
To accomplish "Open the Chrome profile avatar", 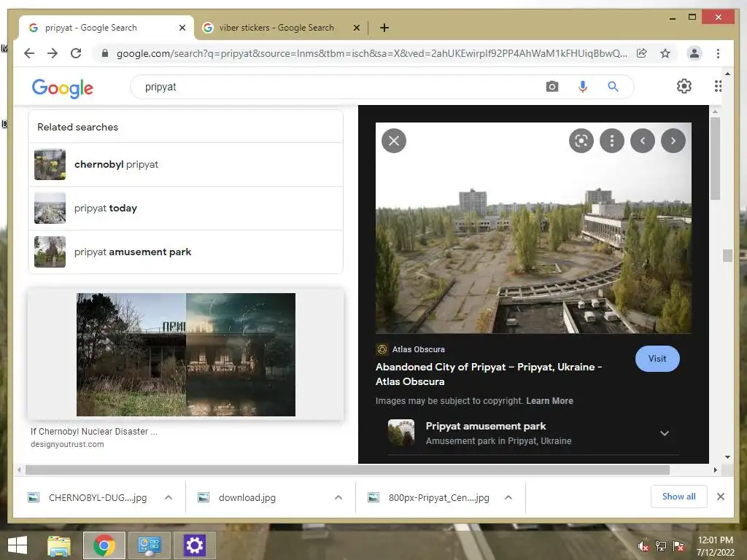I will [x=694, y=53].
